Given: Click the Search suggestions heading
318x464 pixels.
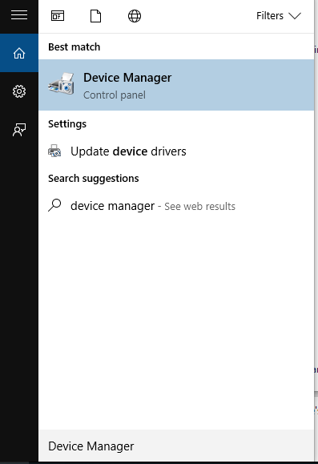Looking at the screenshot, I should point(94,179).
